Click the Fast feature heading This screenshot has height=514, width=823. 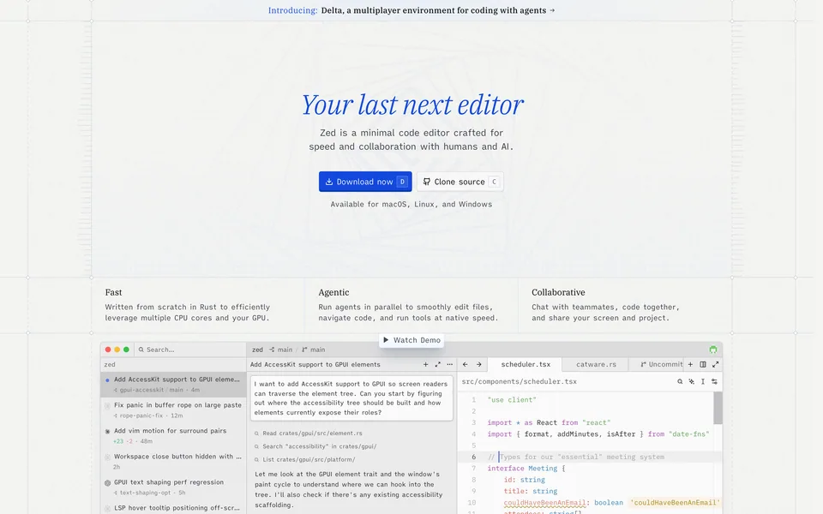click(x=113, y=292)
